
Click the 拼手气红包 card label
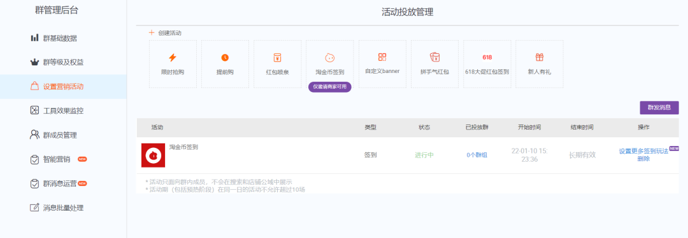click(434, 72)
